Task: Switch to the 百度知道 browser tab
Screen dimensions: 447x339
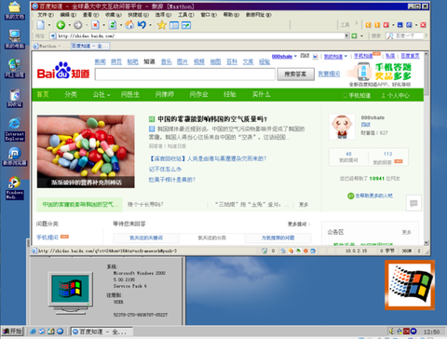Action: 90,46
